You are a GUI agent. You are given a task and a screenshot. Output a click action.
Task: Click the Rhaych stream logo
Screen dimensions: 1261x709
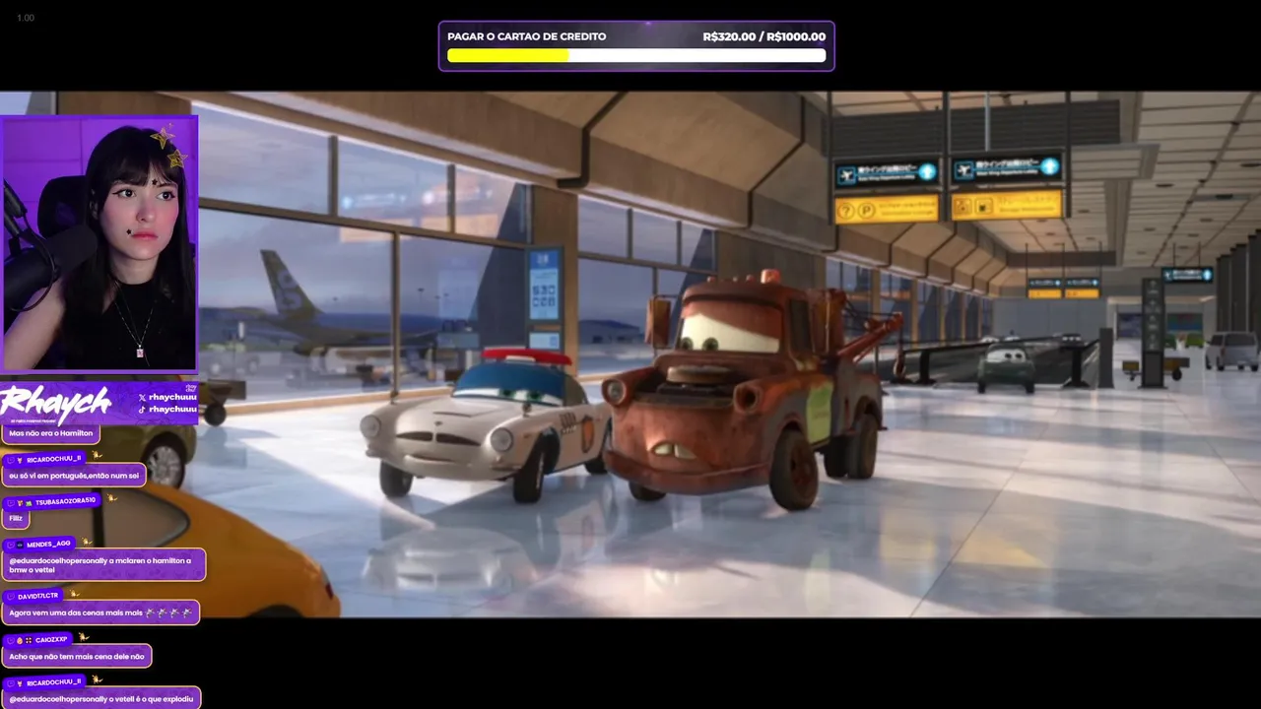tap(57, 404)
